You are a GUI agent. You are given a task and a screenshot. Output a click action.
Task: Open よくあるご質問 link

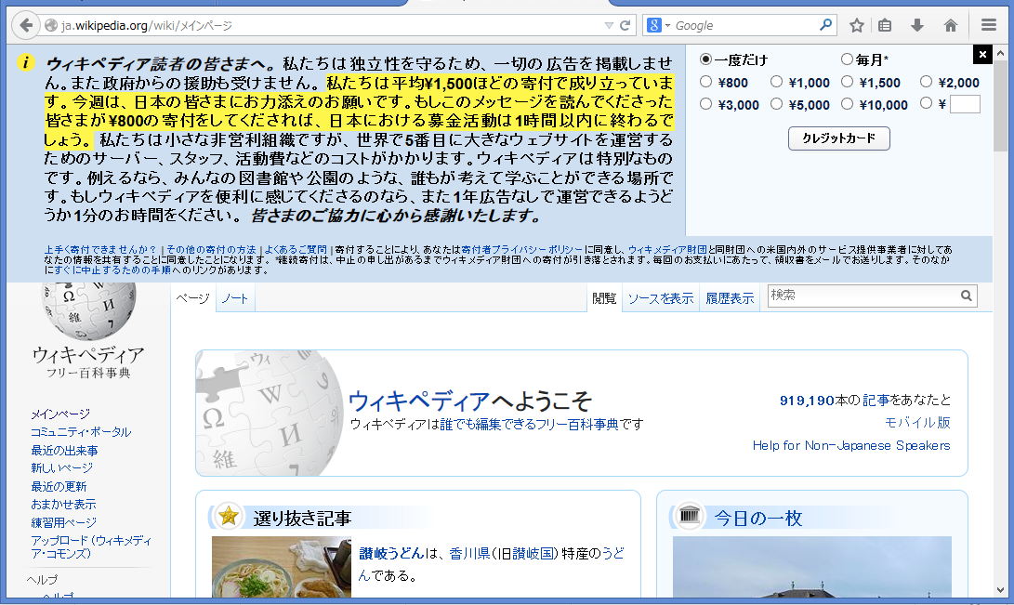click(x=296, y=249)
